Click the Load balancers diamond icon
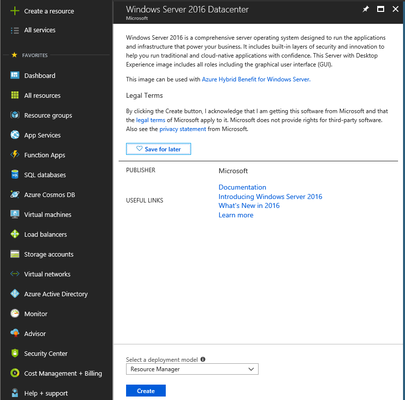 point(15,234)
